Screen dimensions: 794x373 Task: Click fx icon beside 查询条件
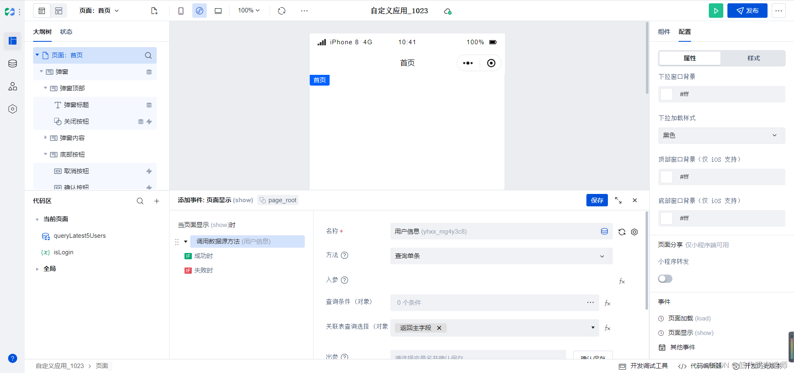tap(607, 303)
